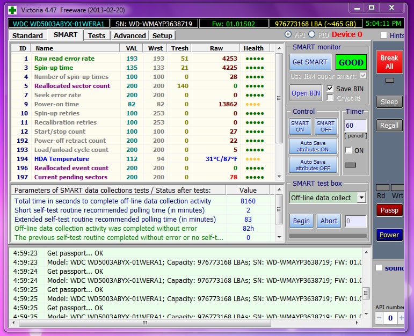414x336 pixels.
Task: Select the Reallocated sector count row
Action: tap(72, 86)
